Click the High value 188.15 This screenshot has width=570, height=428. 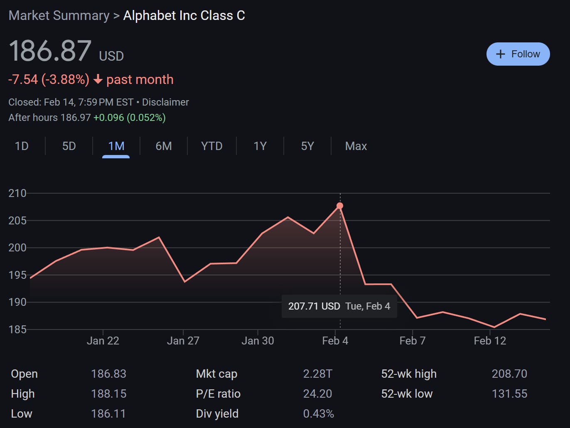pos(108,394)
